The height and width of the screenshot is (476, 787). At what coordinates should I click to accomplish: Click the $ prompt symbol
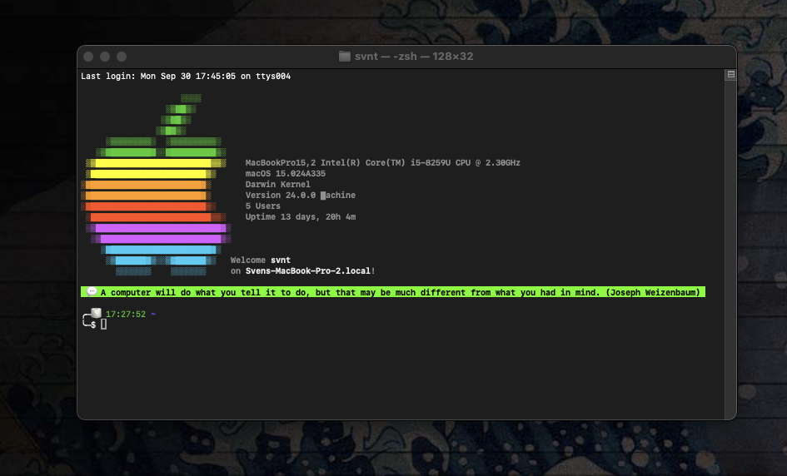pos(93,325)
